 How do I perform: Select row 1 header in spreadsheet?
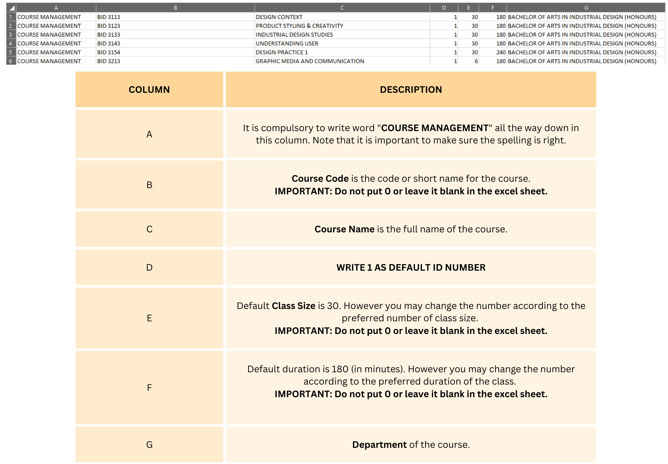(x=11, y=17)
